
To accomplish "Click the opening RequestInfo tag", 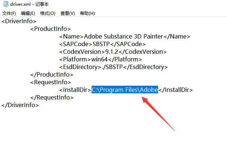I will click(x=51, y=82).
